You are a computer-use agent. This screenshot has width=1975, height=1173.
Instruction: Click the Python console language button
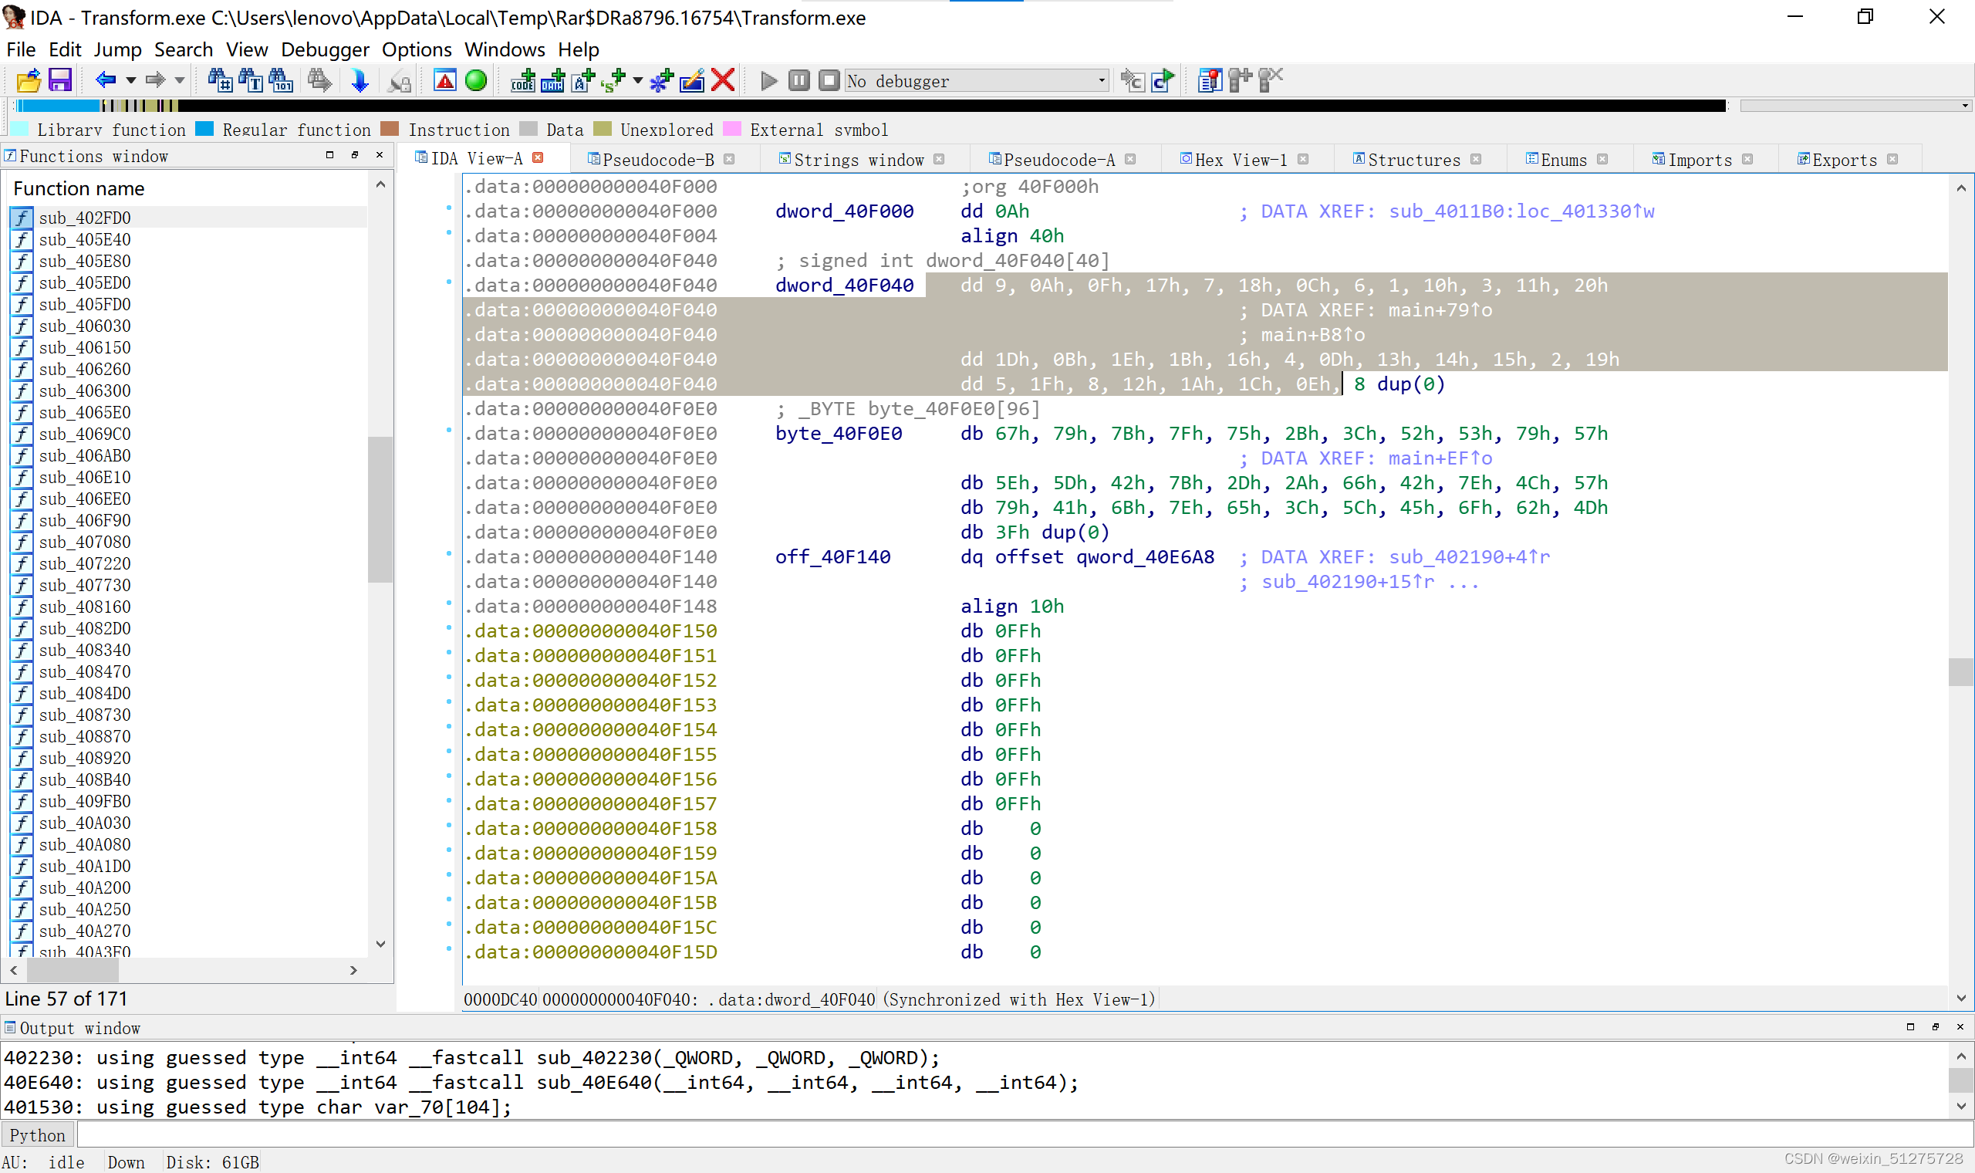coord(37,1135)
